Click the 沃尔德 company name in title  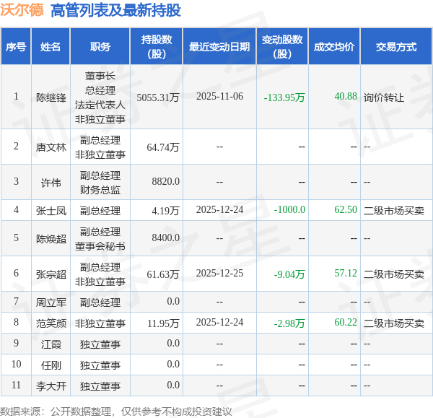point(22,10)
